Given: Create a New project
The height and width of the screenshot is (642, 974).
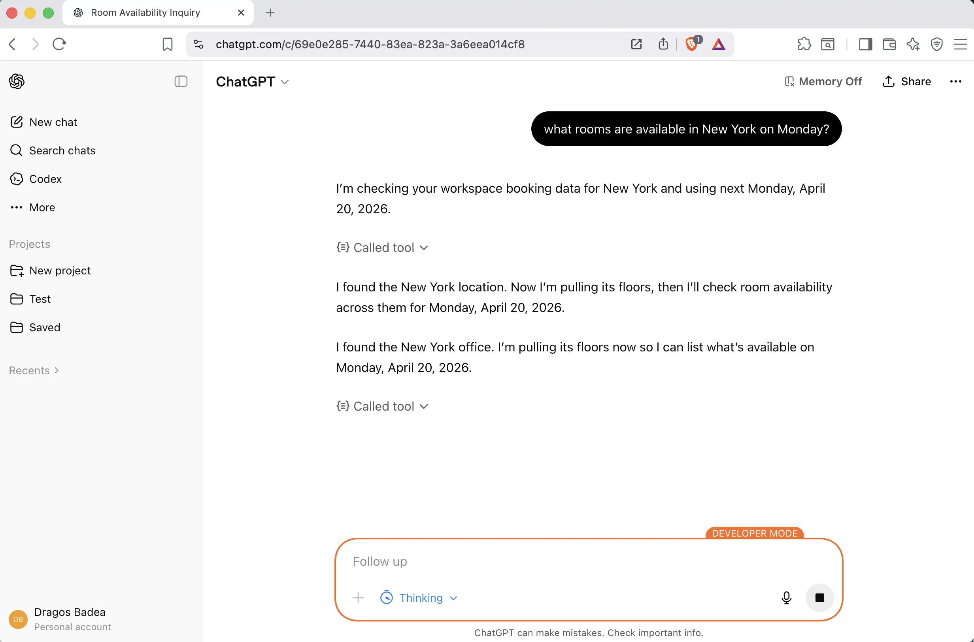Looking at the screenshot, I should [60, 270].
